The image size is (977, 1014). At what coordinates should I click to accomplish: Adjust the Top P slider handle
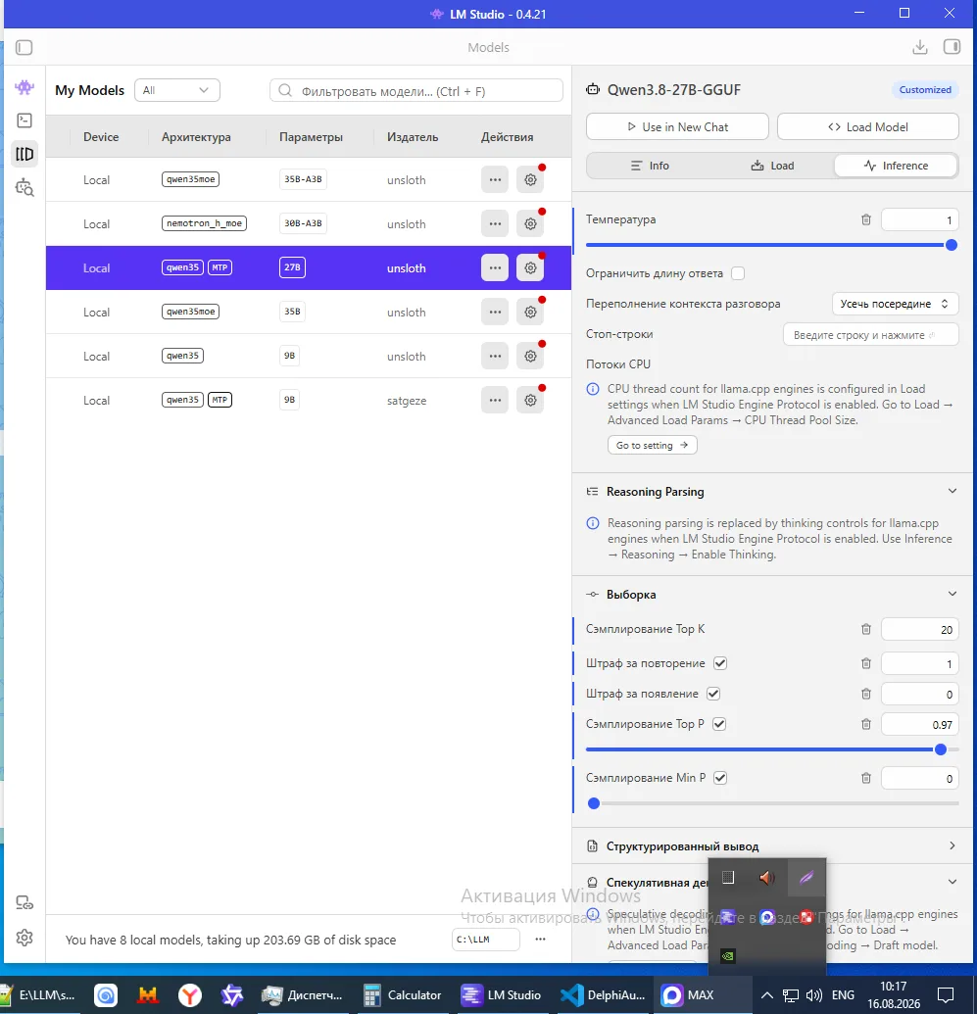click(941, 749)
